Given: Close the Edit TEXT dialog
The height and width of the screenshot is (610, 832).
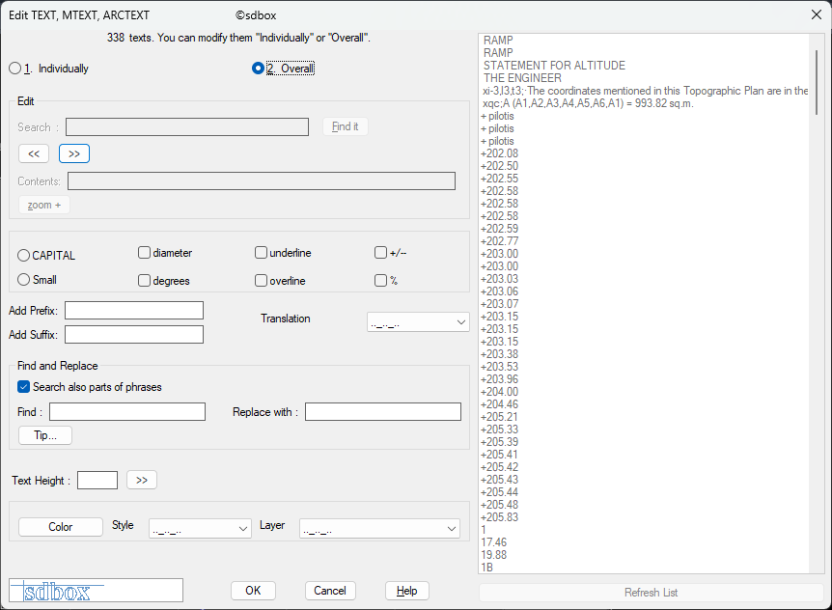Looking at the screenshot, I should pos(817,14).
